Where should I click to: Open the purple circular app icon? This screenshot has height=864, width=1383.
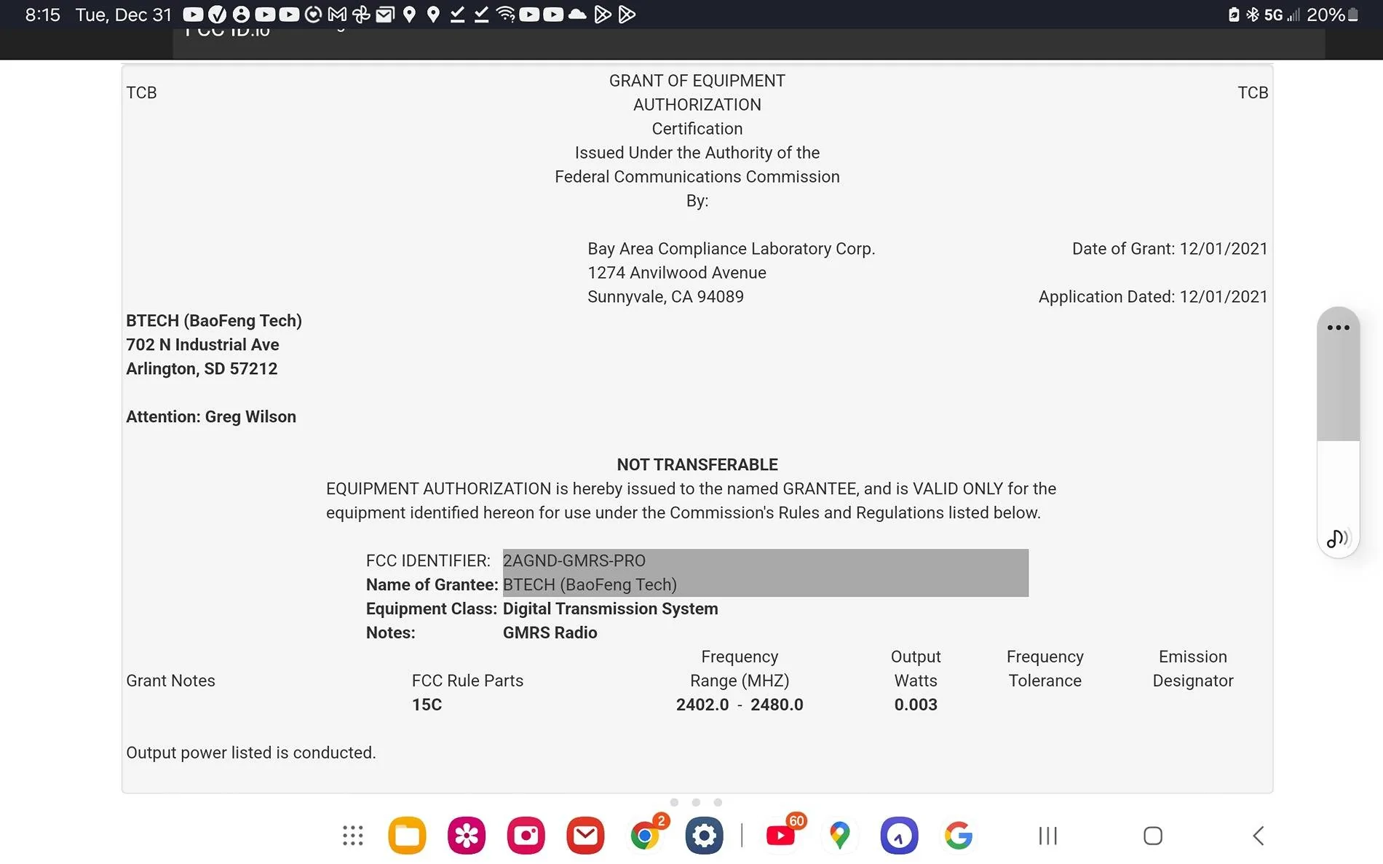pos(899,836)
